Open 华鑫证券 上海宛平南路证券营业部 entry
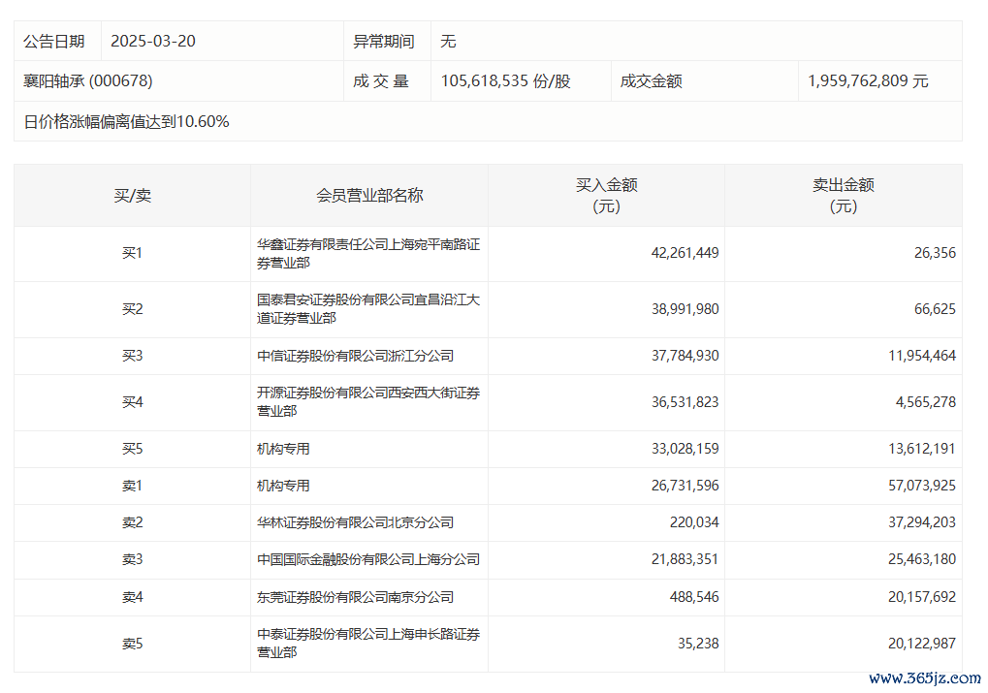 (367, 253)
